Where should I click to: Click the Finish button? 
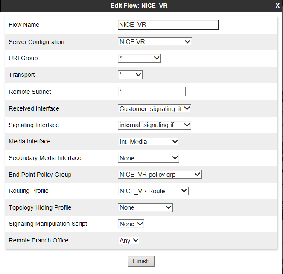click(x=141, y=261)
